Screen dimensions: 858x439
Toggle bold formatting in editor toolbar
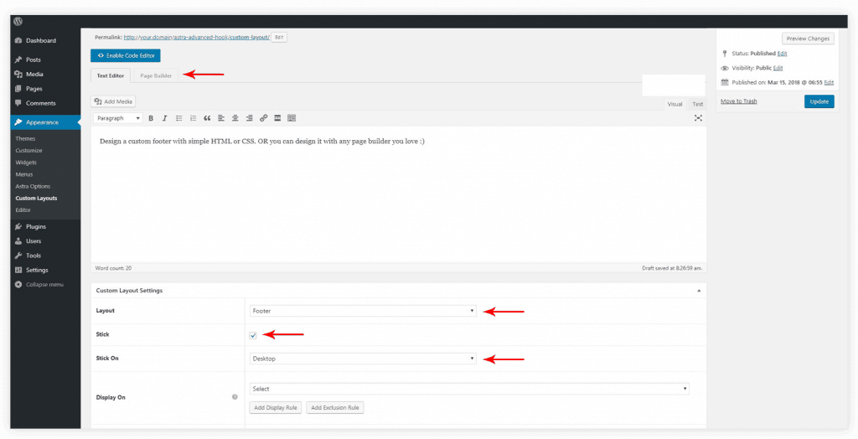[x=151, y=118]
